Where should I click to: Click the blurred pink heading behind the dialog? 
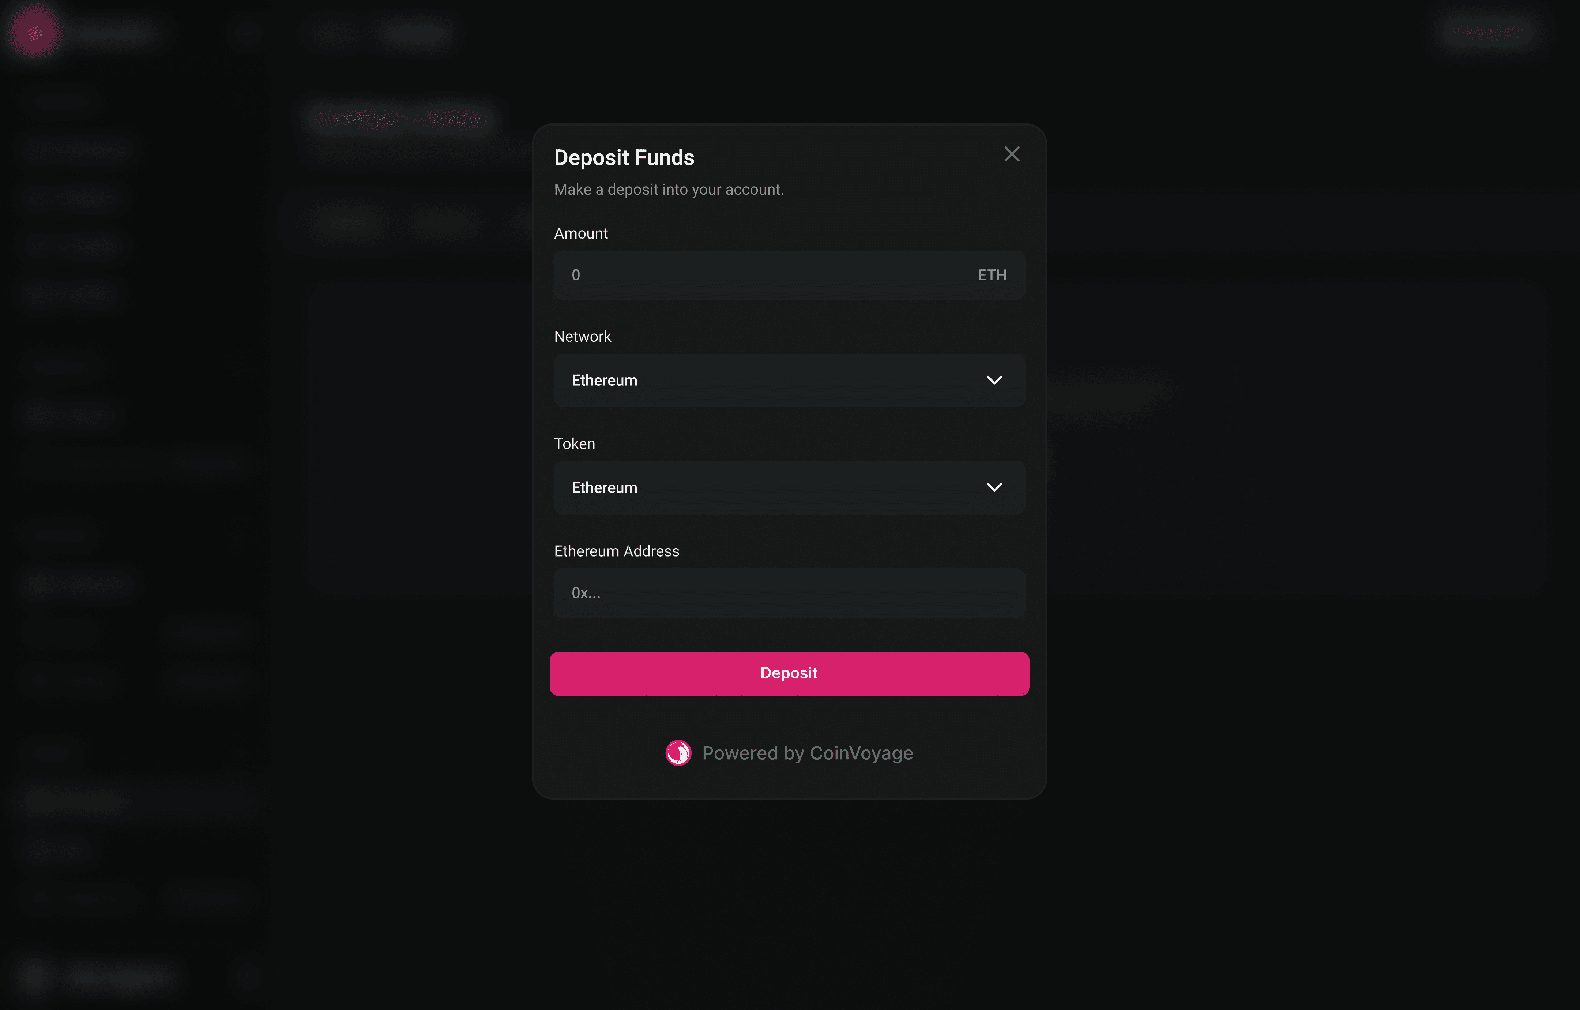point(400,119)
